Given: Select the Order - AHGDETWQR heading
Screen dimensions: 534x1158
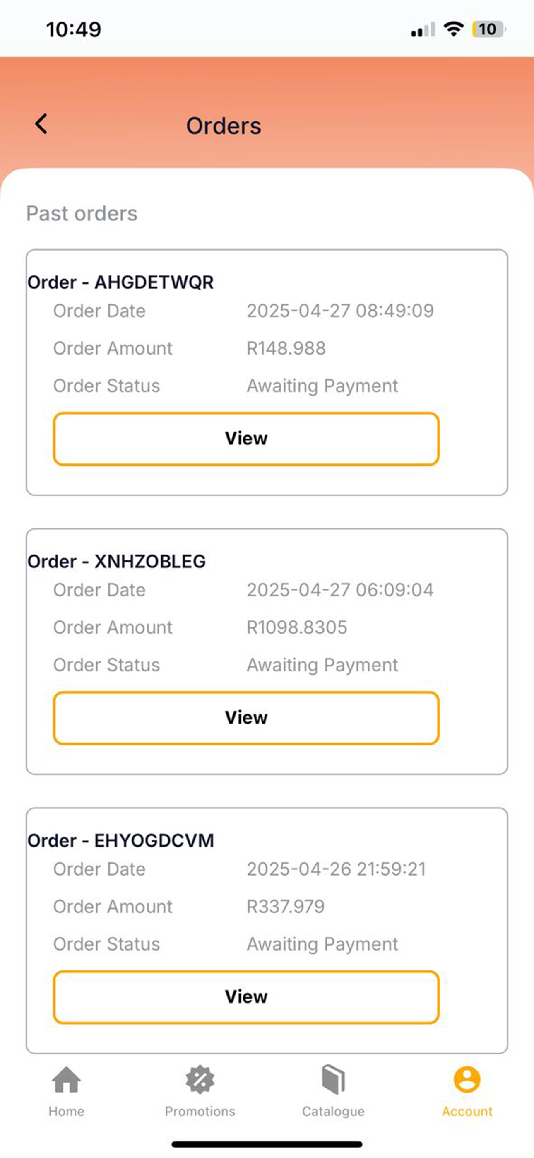Looking at the screenshot, I should [120, 282].
